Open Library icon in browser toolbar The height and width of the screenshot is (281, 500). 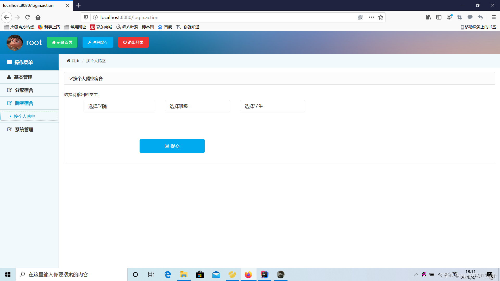click(x=428, y=17)
